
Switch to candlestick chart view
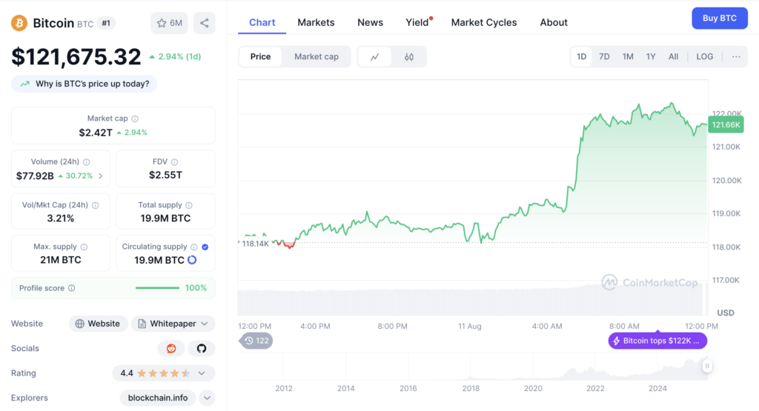[409, 56]
